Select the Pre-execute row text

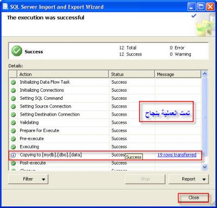(31, 138)
